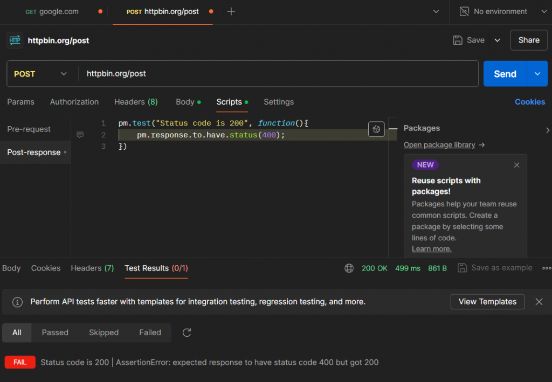Screen dimensions: 552x382
Task: Click the View Templates button
Action: click(487, 302)
